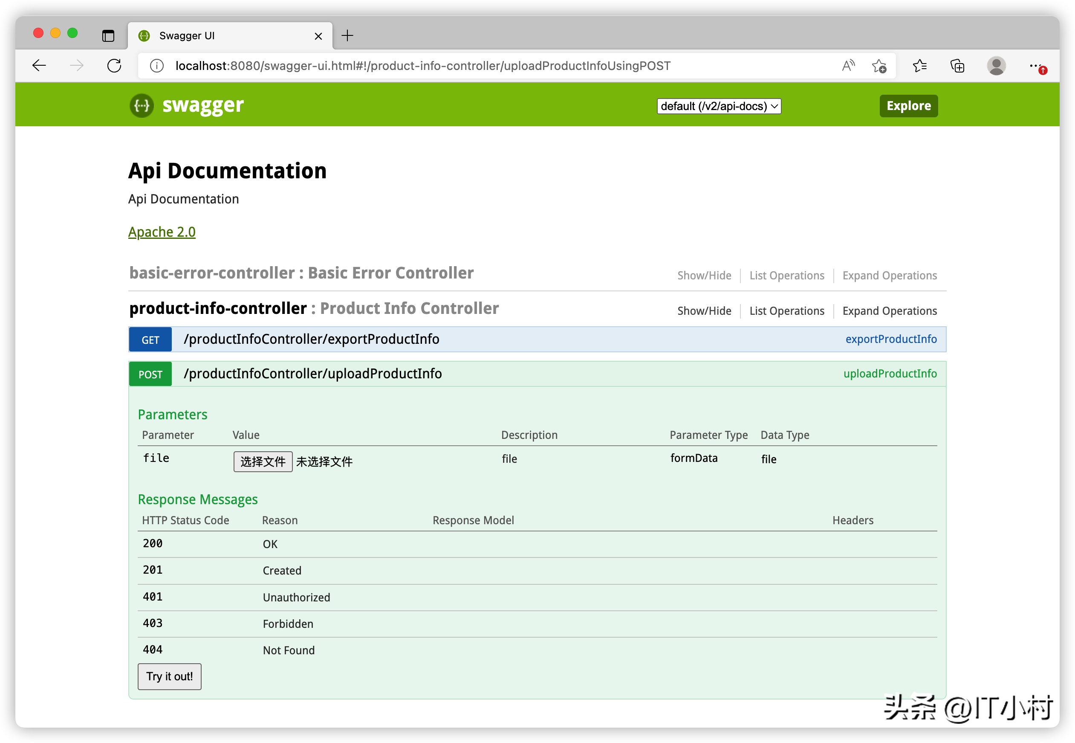Click the exportProductInfo link
The width and height of the screenshot is (1075, 743).
(x=891, y=340)
